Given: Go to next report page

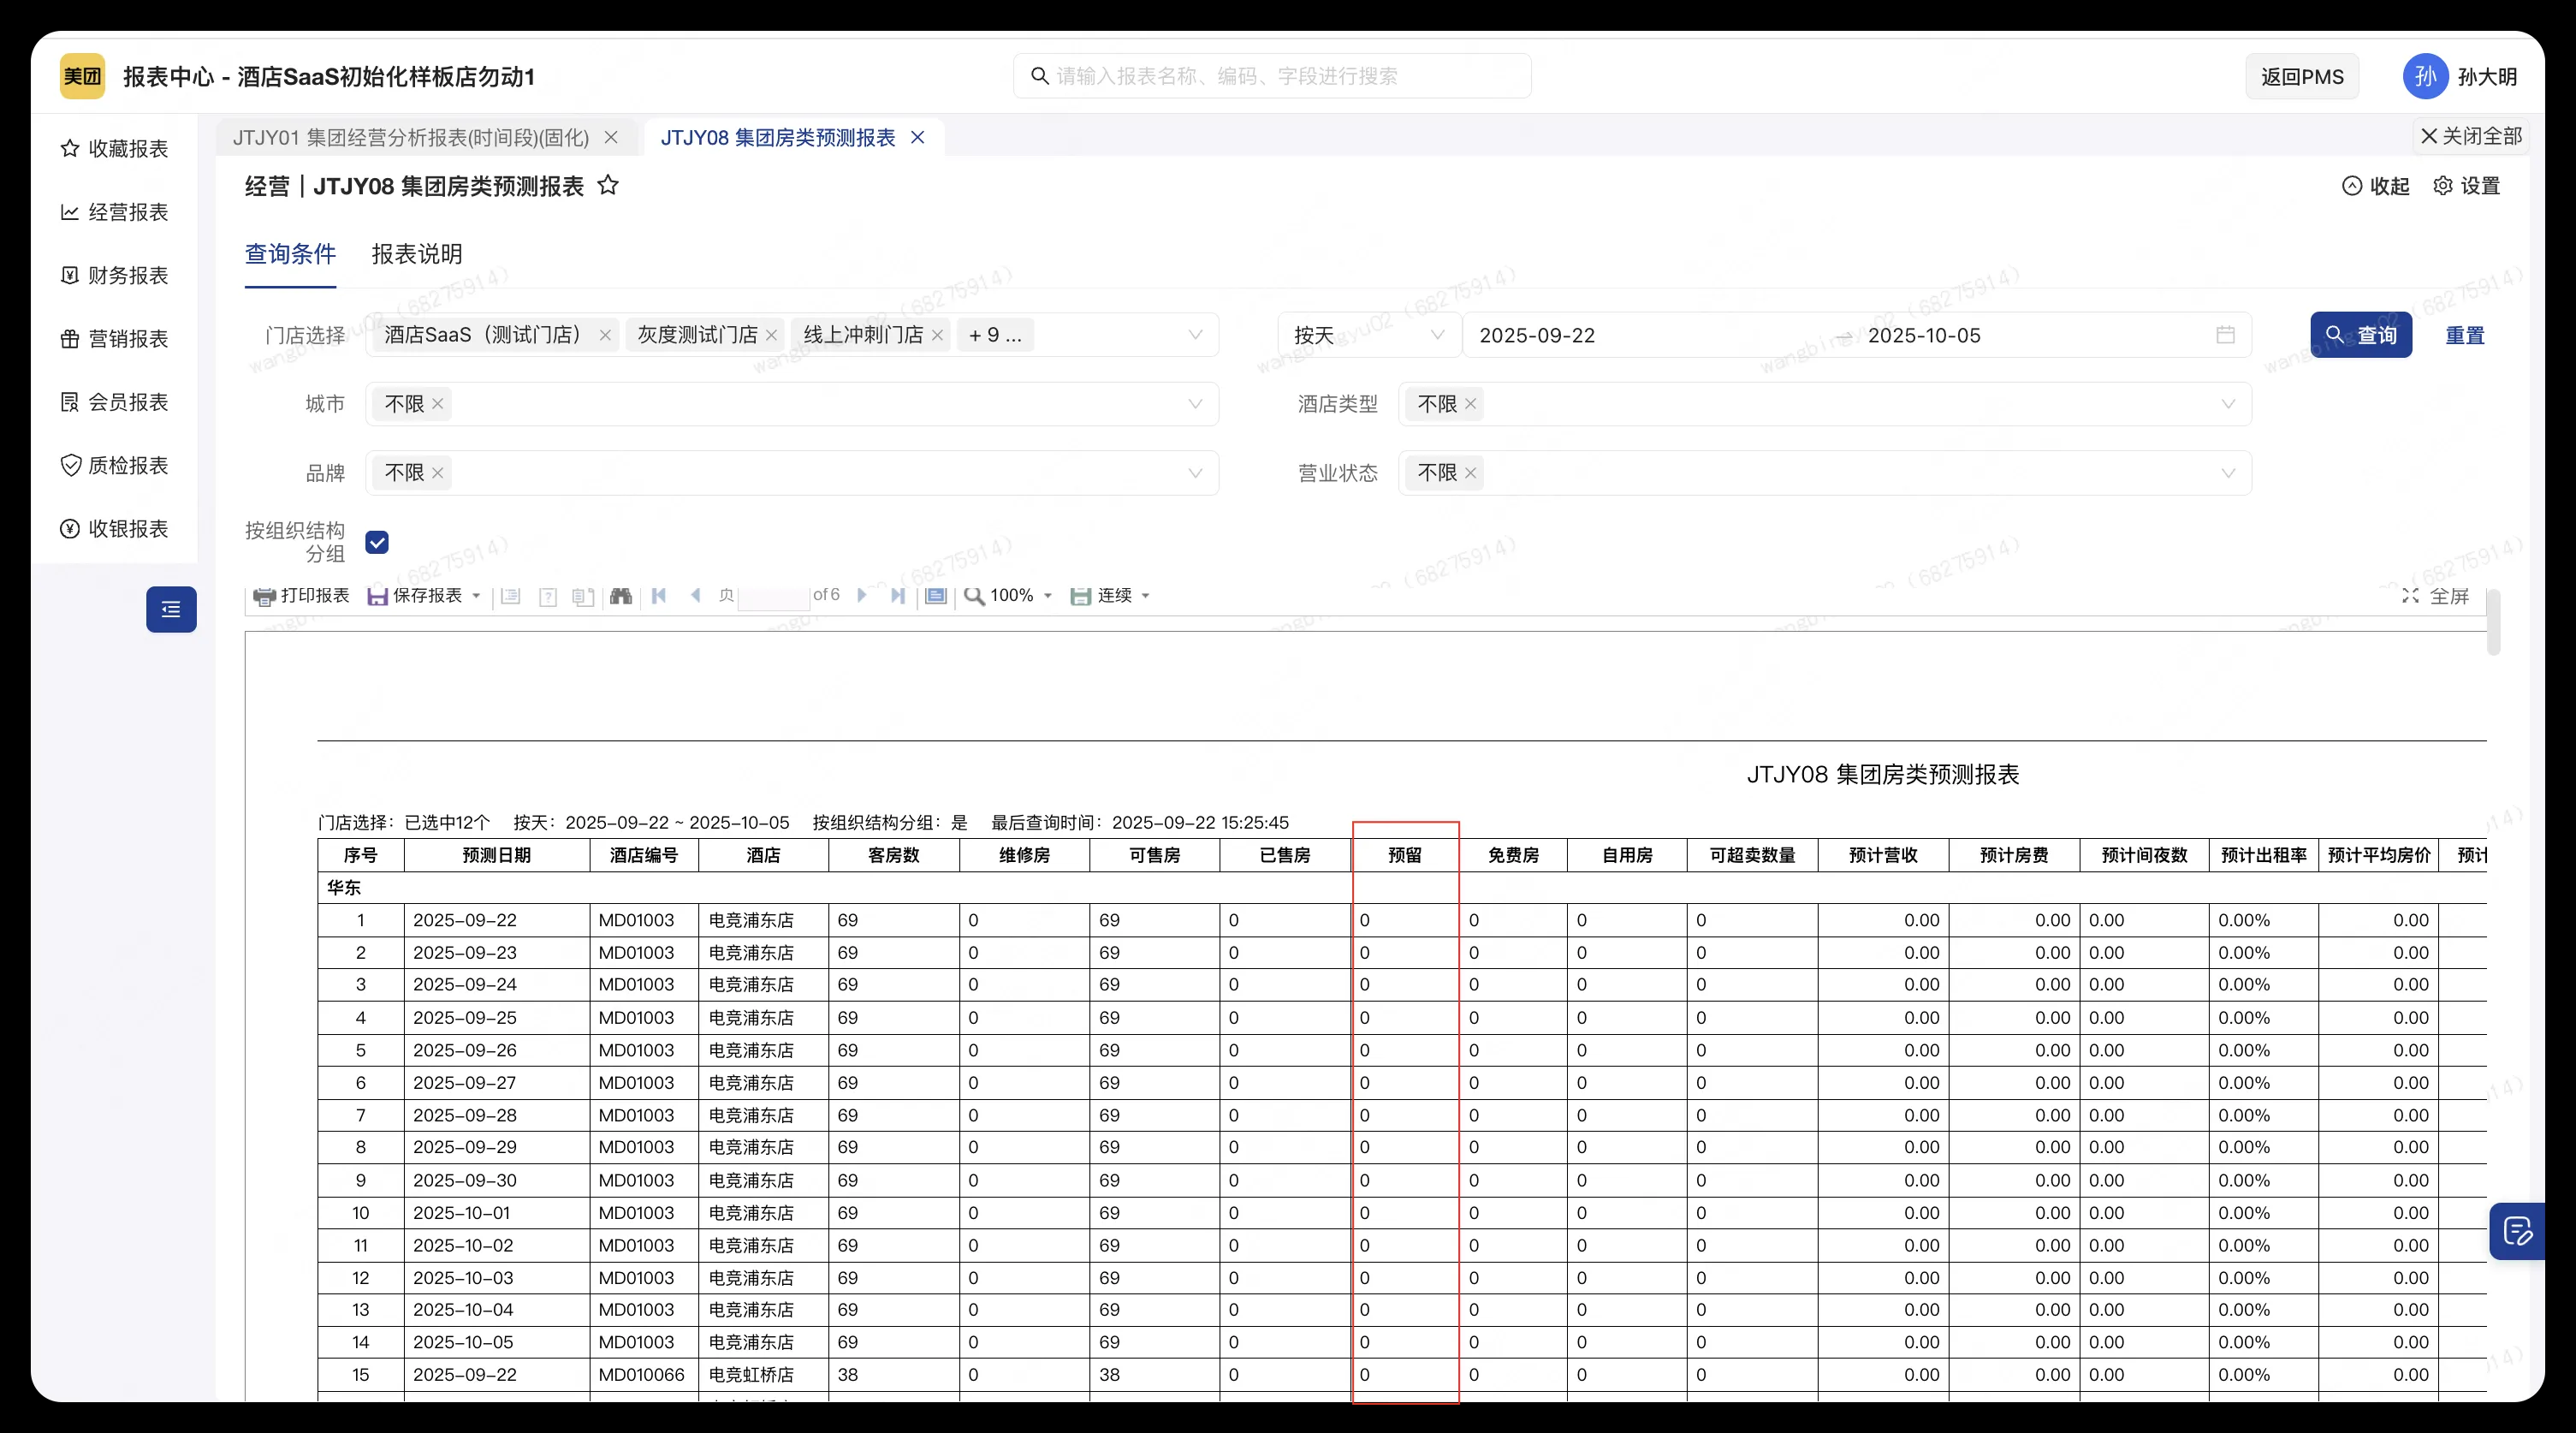Looking at the screenshot, I should coord(861,596).
